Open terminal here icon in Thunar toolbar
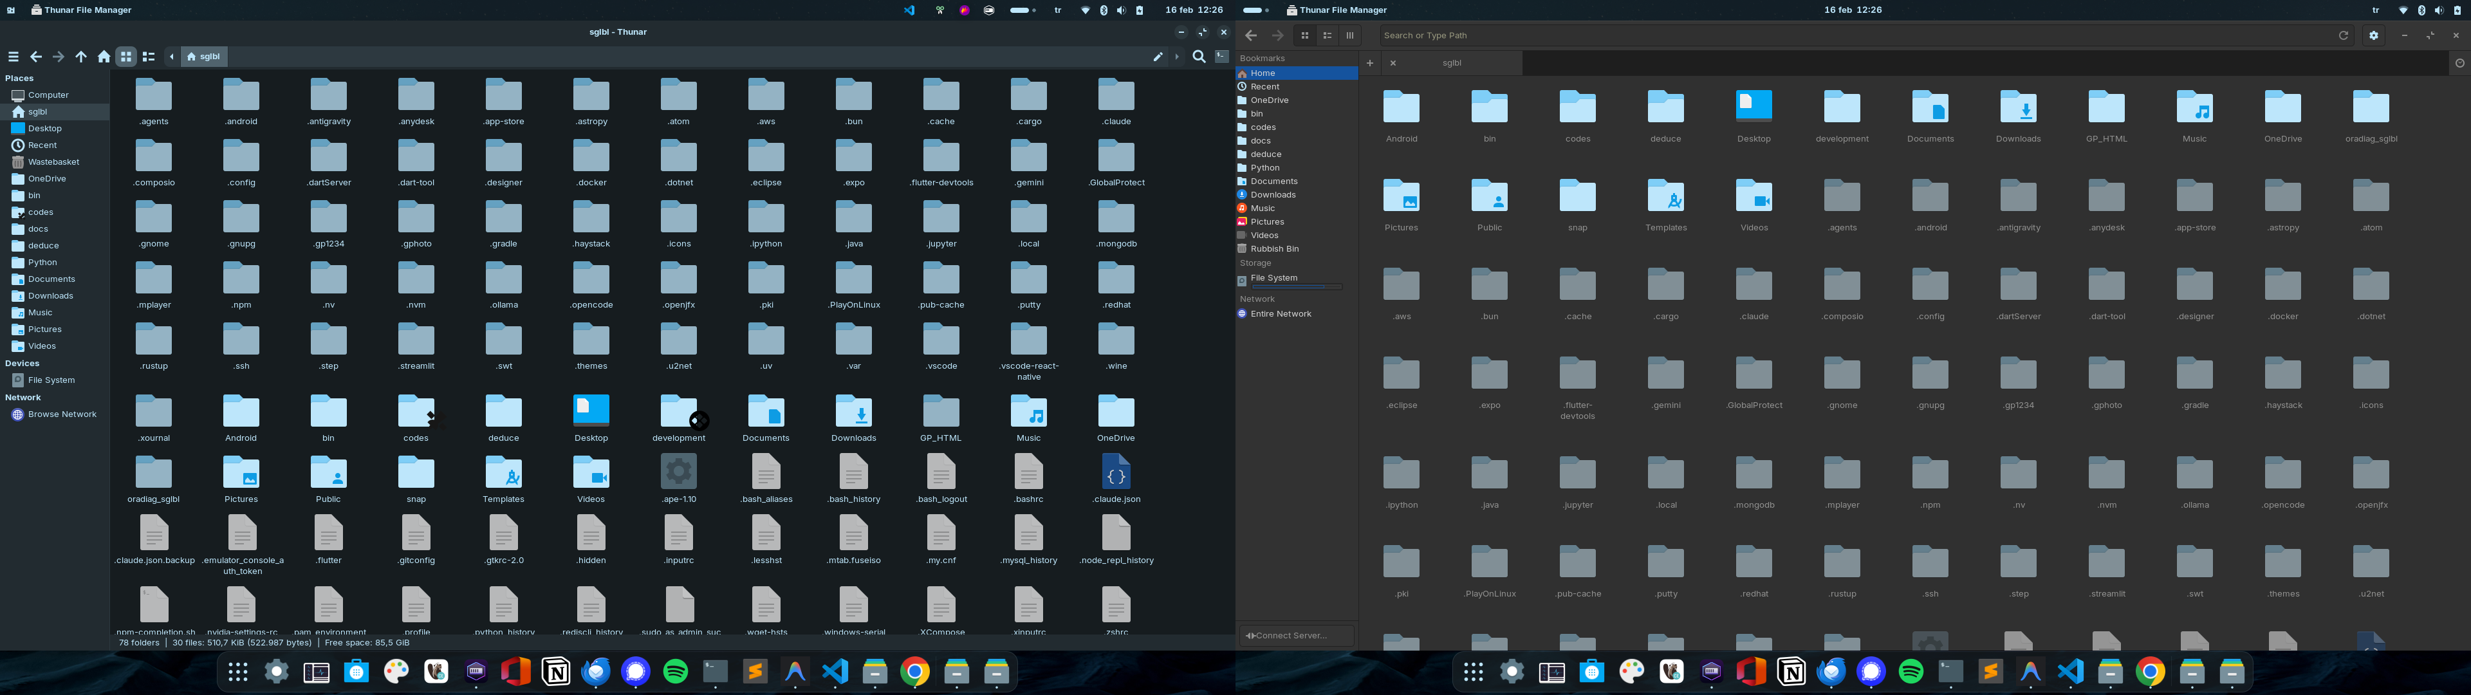This screenshot has width=2471, height=695. coord(1222,57)
